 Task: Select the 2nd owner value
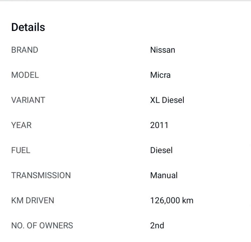tap(157, 225)
